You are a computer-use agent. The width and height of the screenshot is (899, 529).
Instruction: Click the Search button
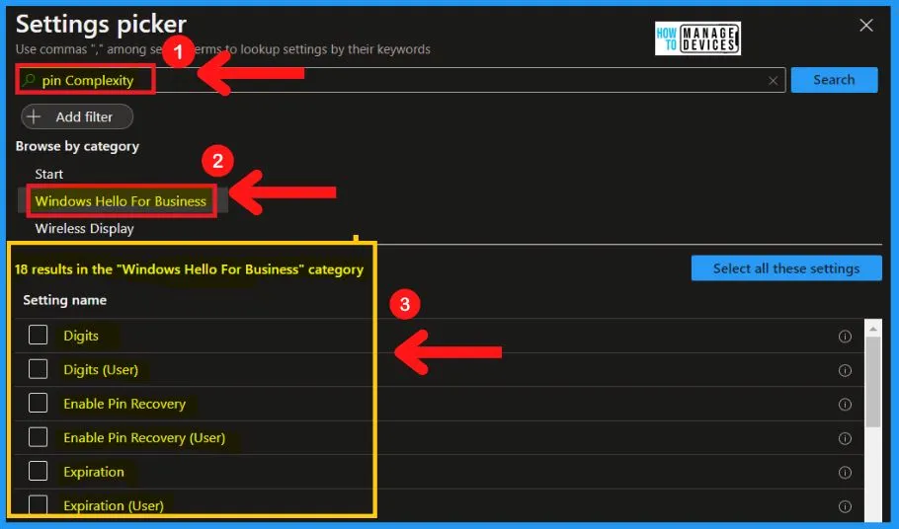[834, 80]
